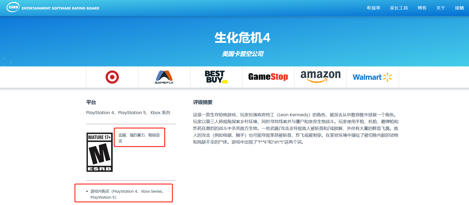This screenshot has height=205, width=469.
Task: Open the 博客 navigation link
Action: click(422, 8)
